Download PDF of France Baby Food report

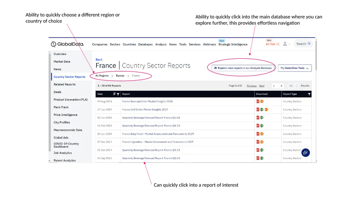(258, 134)
